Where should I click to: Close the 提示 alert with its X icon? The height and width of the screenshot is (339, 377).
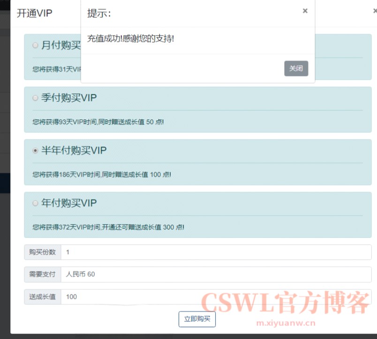point(305,11)
